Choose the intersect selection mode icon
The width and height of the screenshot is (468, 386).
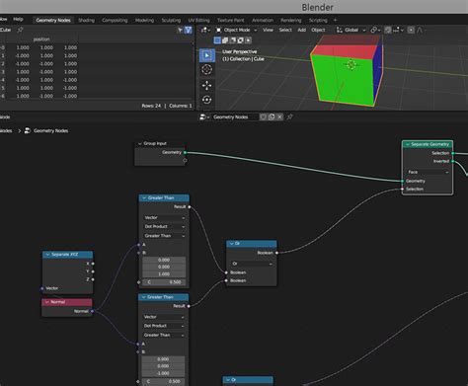tap(248, 40)
